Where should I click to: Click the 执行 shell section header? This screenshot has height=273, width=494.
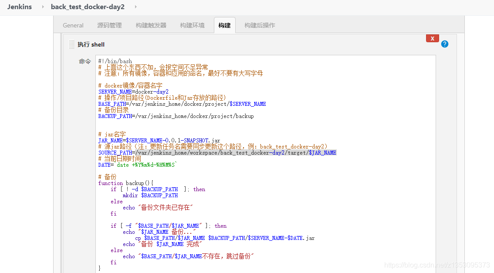pyautogui.click(x=91, y=44)
